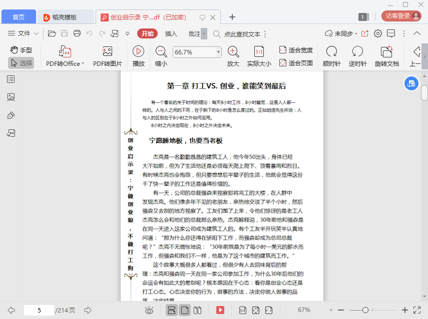Click the PDF转图片 icon
428x319 pixels.
pos(107,51)
